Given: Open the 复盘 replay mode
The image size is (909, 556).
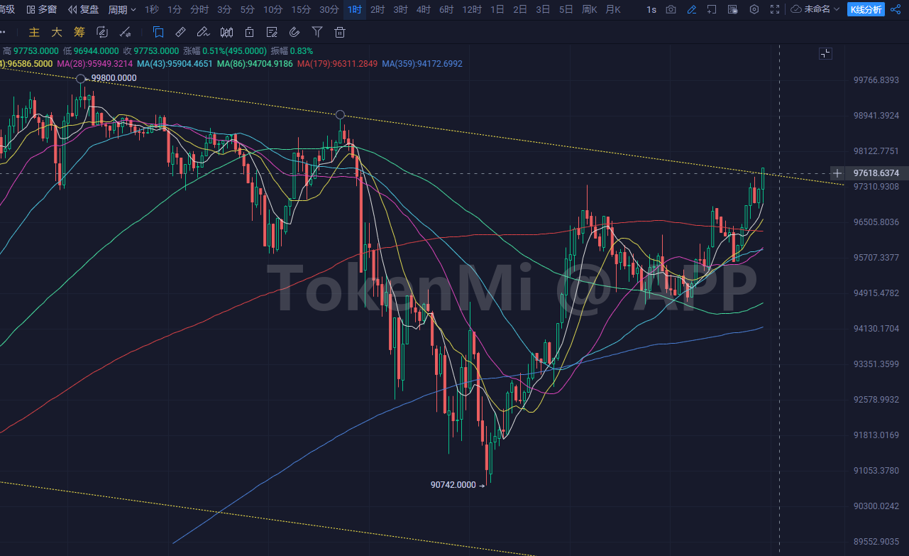Looking at the screenshot, I should (84, 10).
